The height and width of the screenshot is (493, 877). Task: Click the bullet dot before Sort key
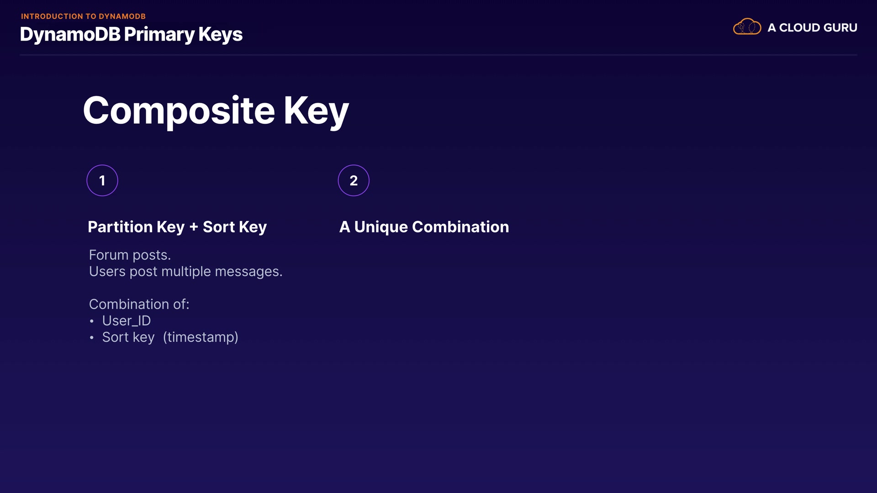point(92,338)
